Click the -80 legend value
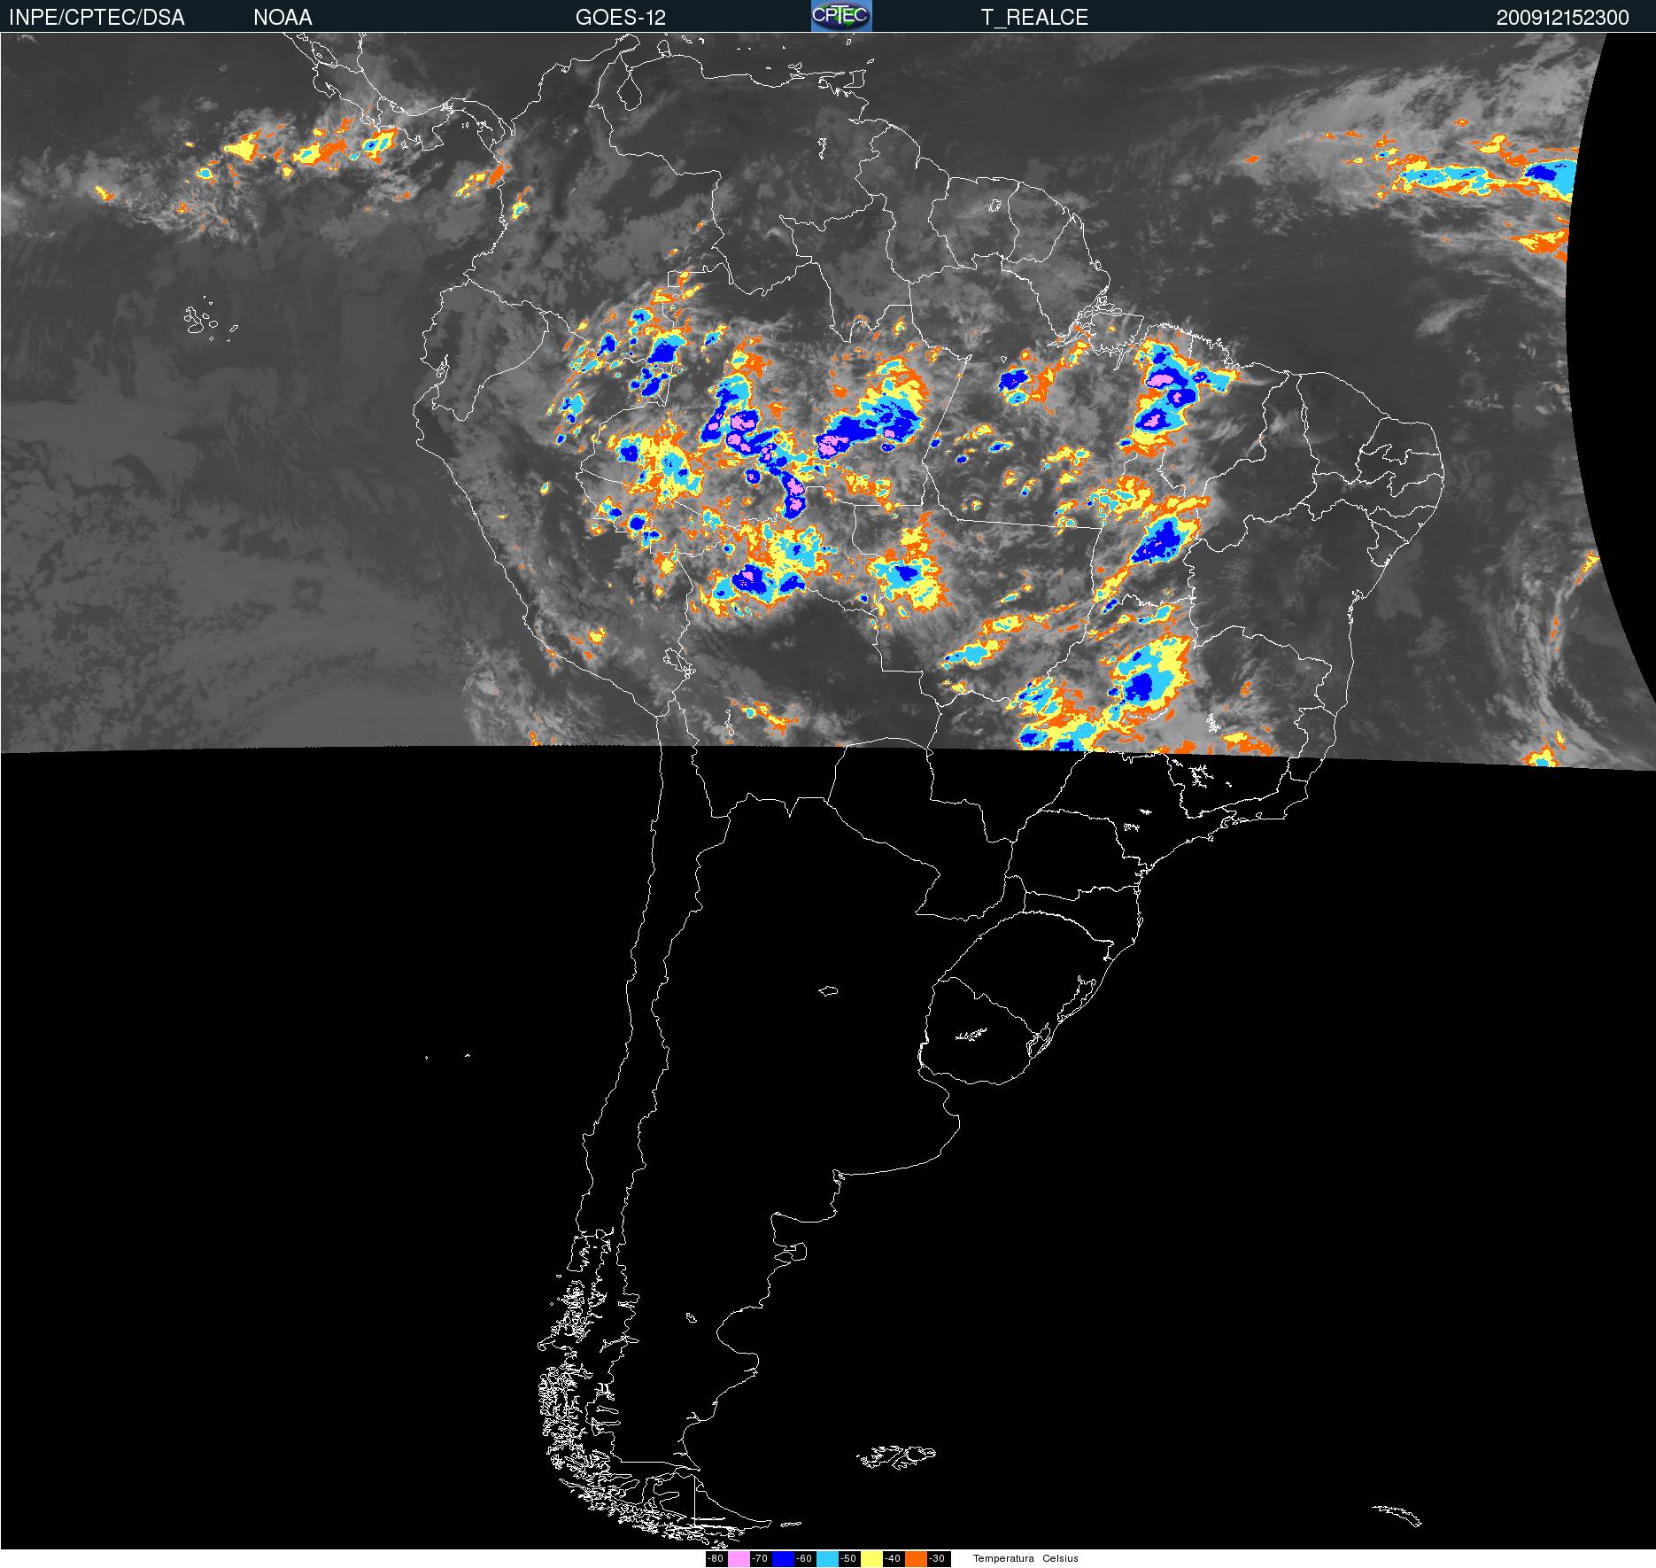Image resolution: width=1656 pixels, height=1568 pixels. [716, 1558]
